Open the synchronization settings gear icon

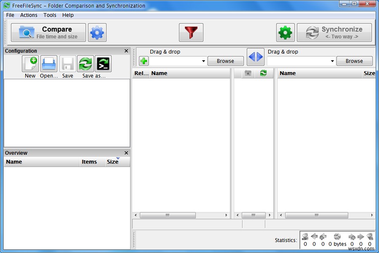285,32
